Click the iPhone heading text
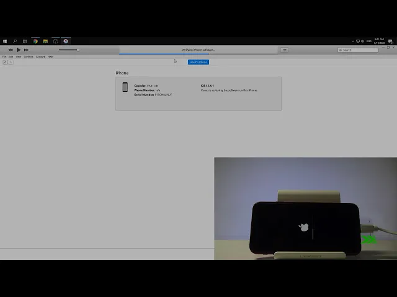Screen dimensions: 397x297 pos(122,73)
